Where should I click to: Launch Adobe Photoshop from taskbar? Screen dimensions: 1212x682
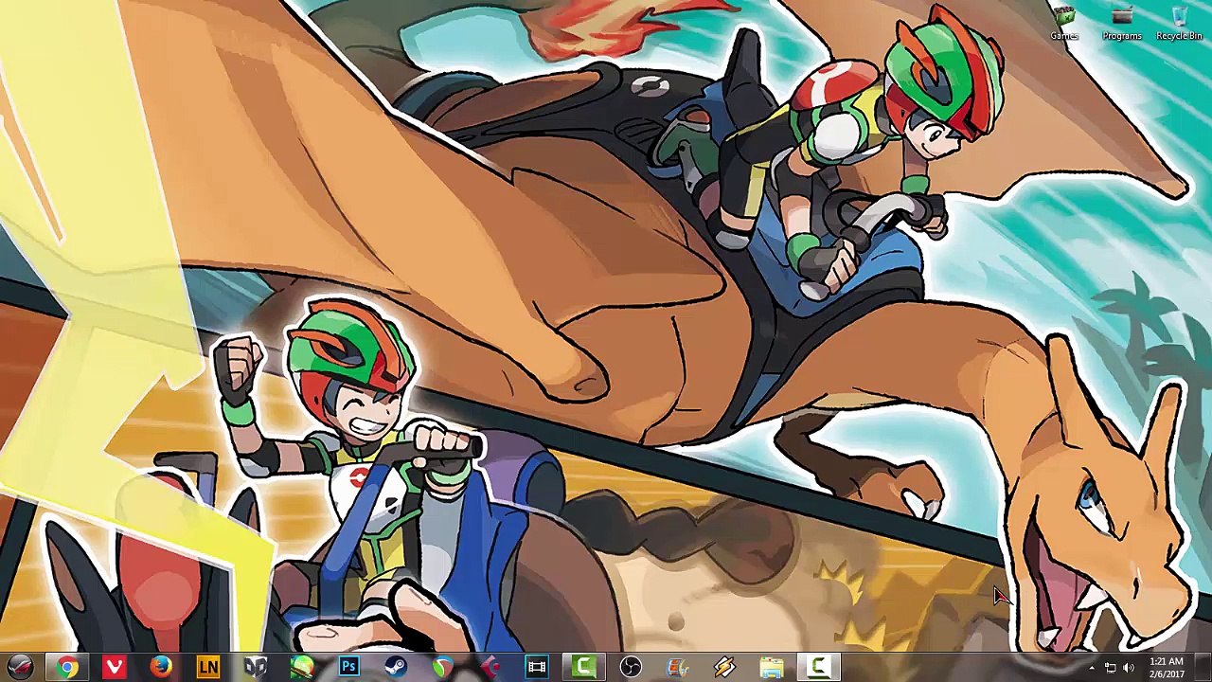tap(349, 668)
